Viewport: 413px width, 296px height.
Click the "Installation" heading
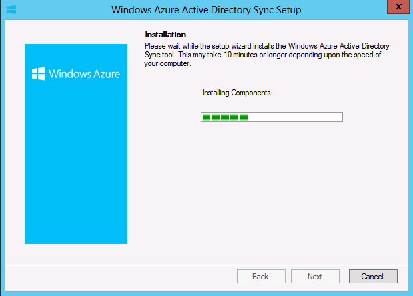pyautogui.click(x=165, y=35)
